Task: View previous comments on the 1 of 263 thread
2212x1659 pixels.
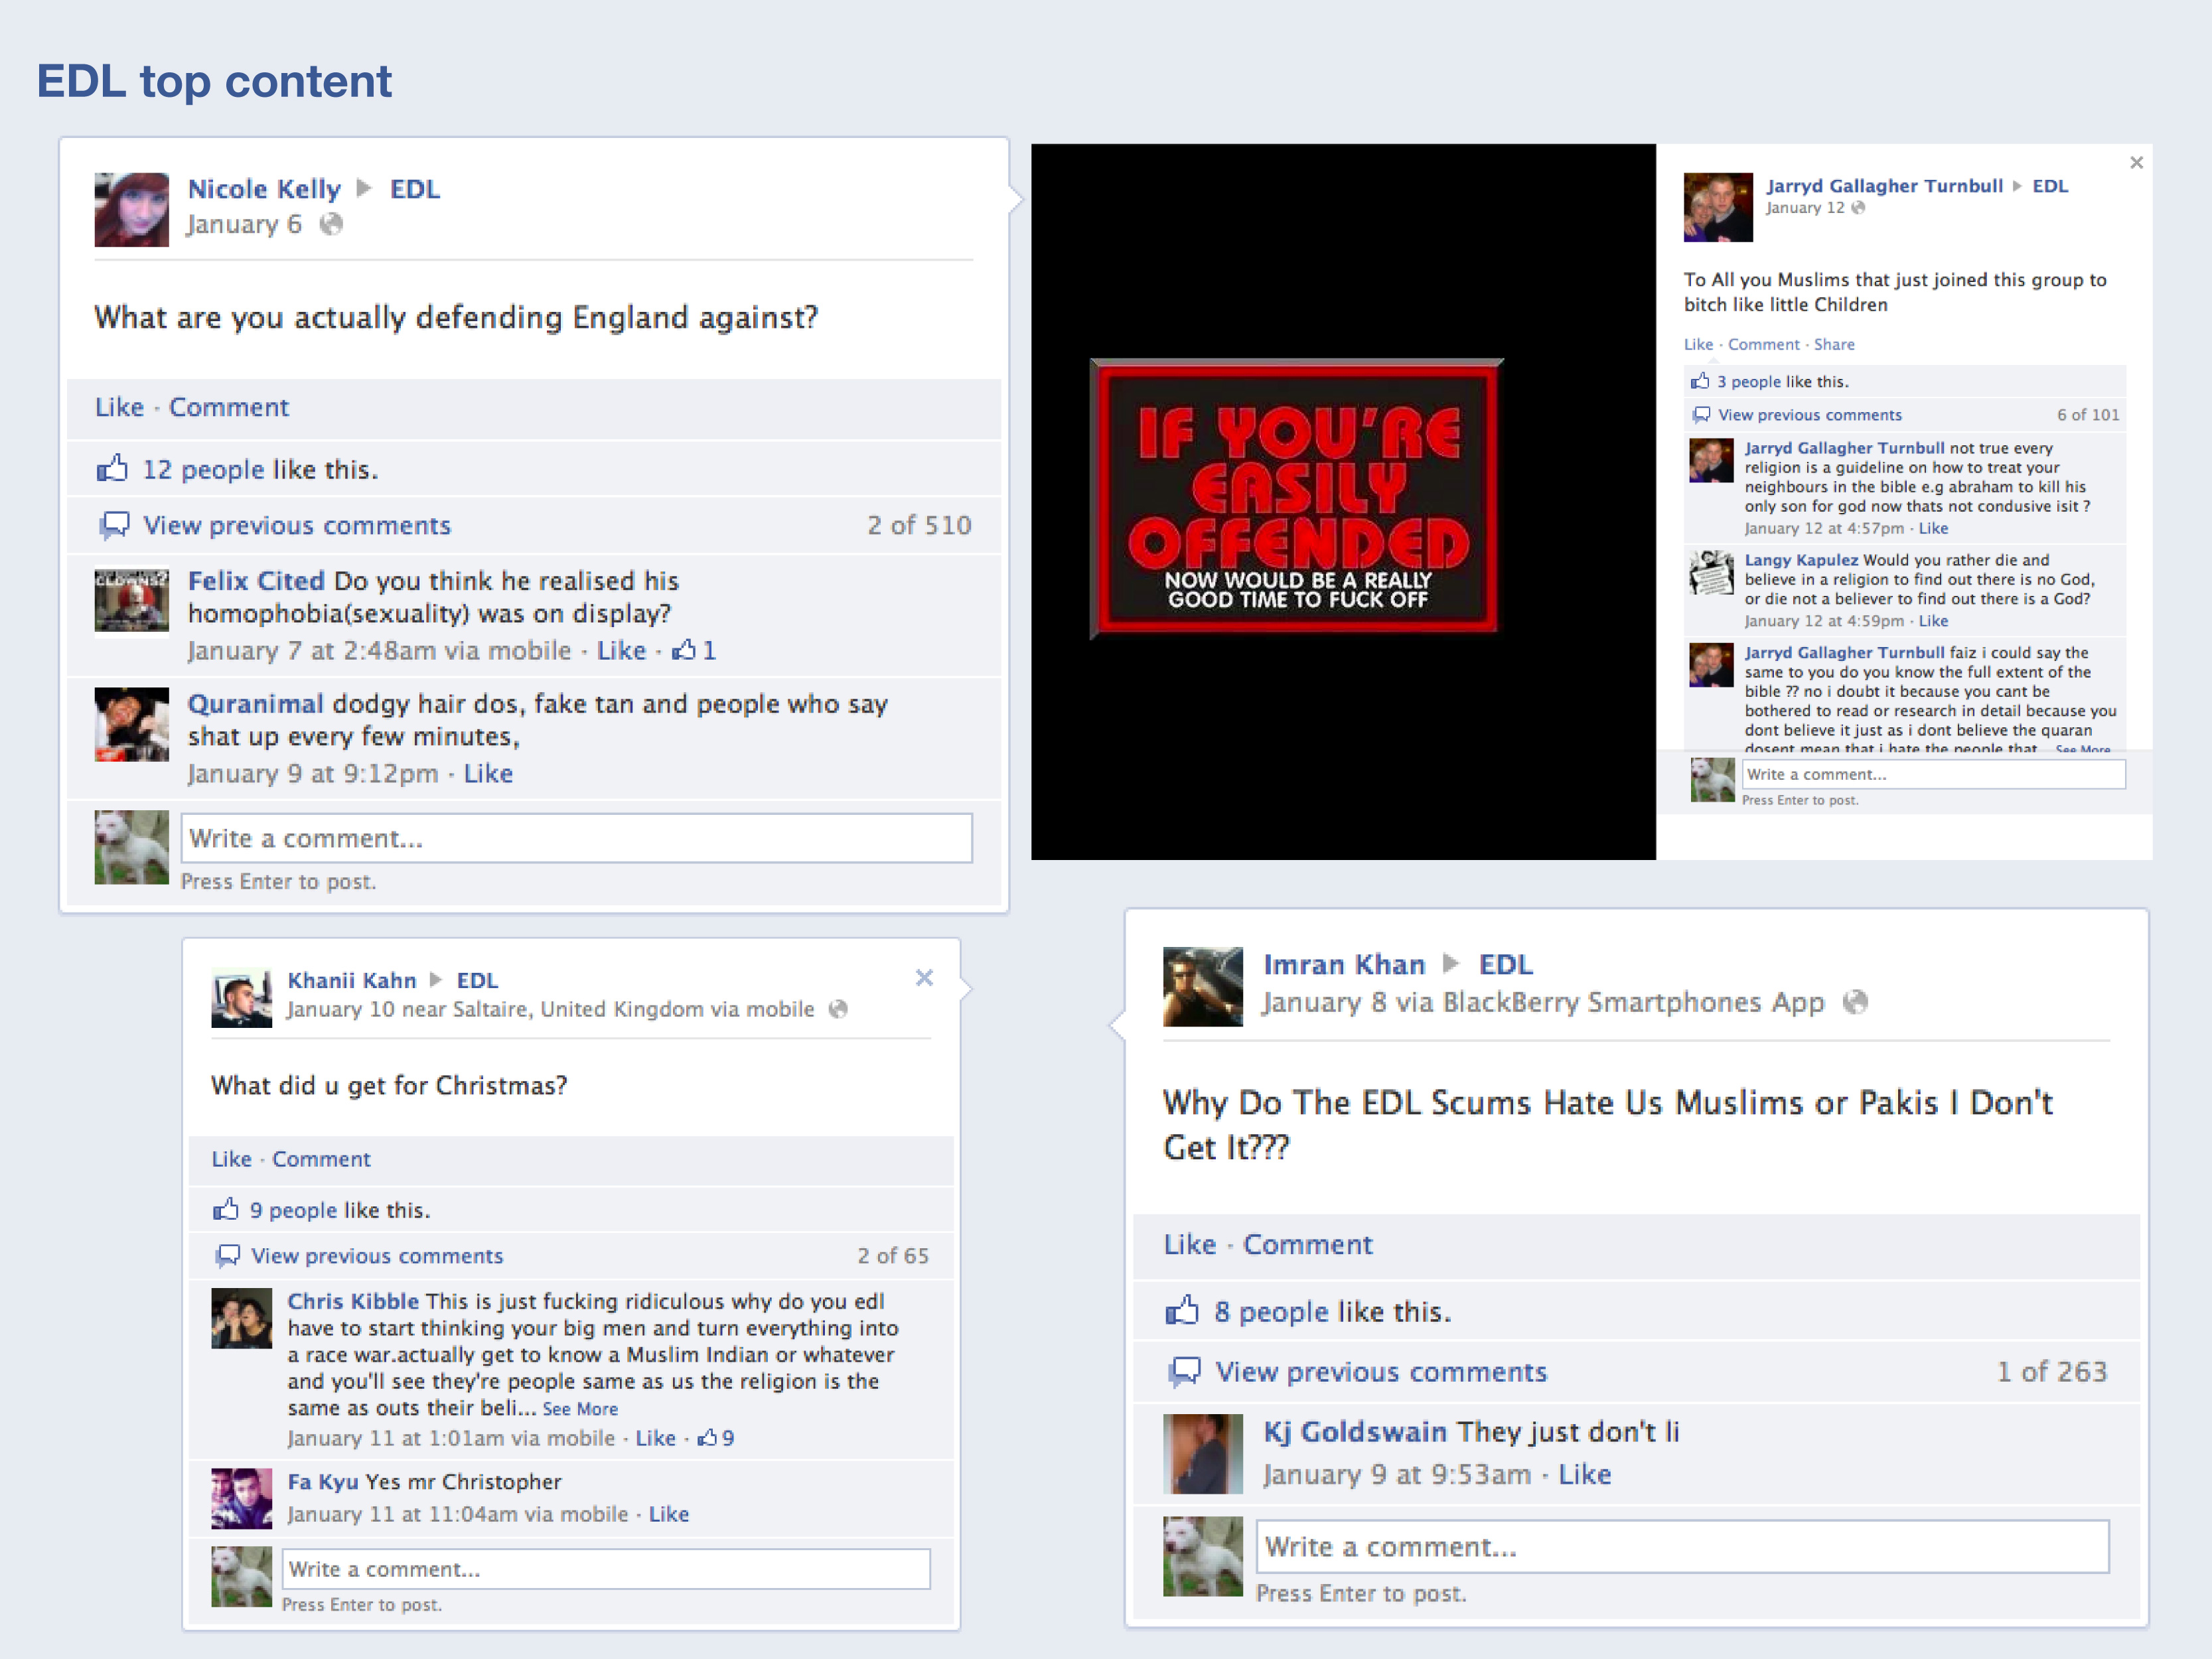Action: tap(1381, 1371)
